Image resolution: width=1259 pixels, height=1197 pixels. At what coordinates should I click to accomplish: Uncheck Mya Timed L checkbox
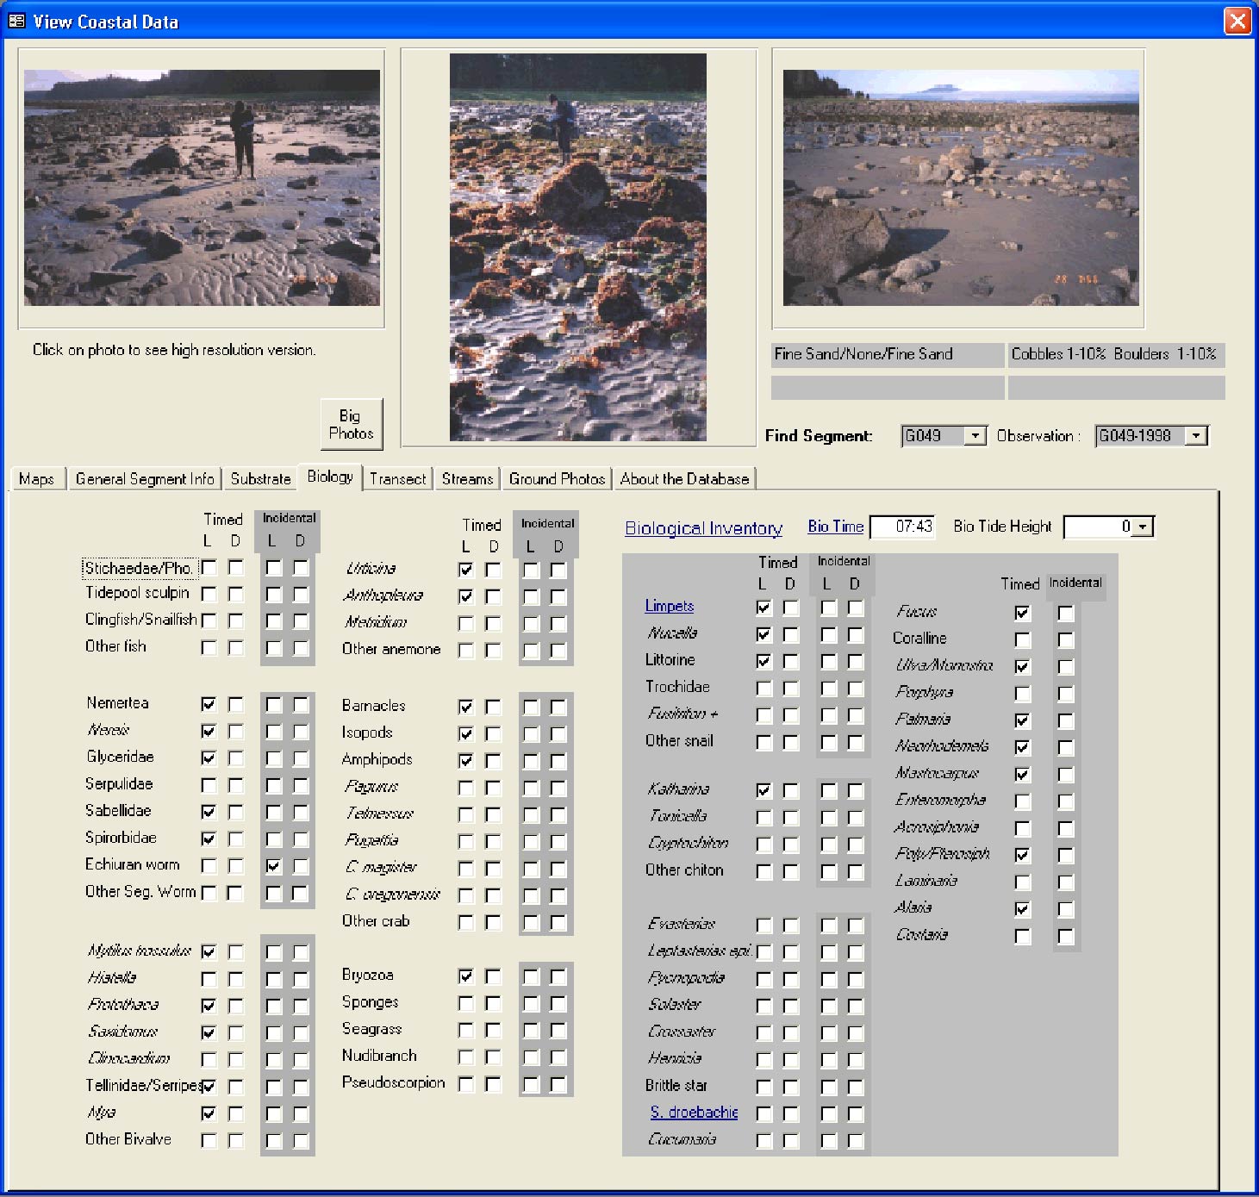tap(209, 1113)
